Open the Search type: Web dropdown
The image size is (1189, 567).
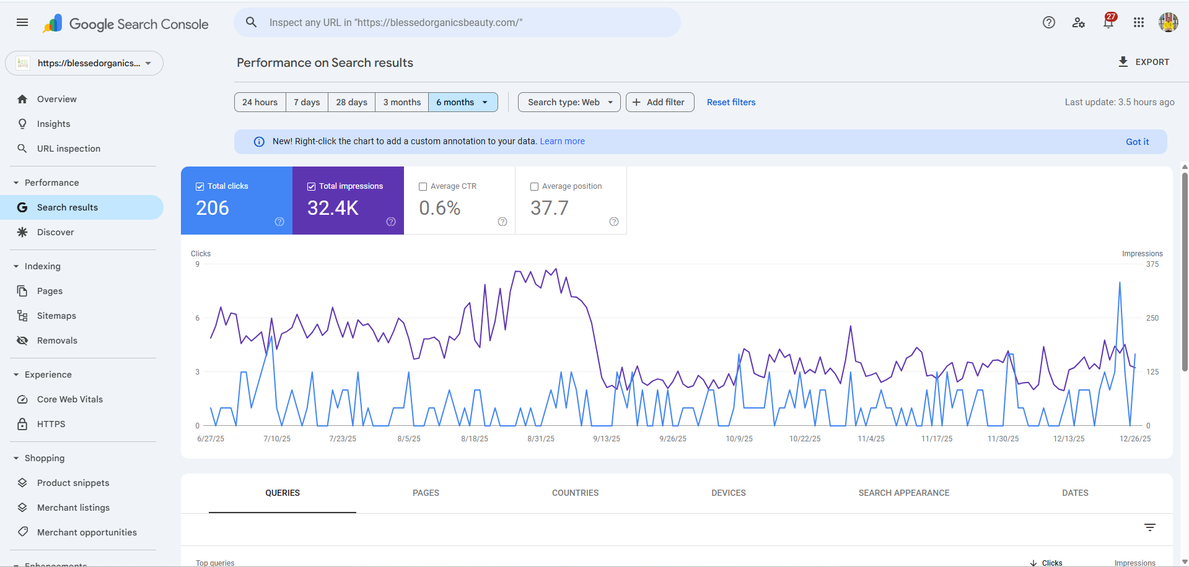tap(568, 102)
